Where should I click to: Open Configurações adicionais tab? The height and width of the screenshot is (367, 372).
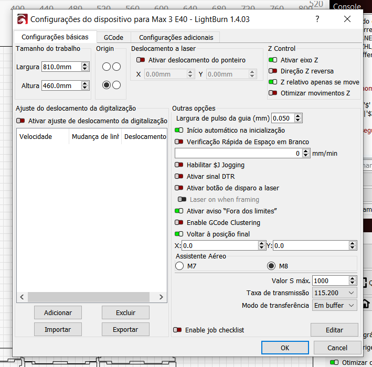point(176,38)
